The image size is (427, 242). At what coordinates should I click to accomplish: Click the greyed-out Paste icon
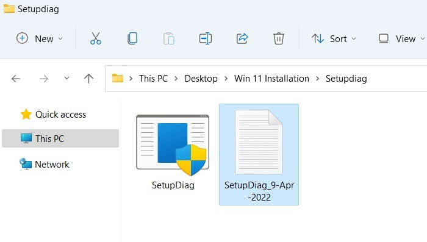pyautogui.click(x=169, y=38)
